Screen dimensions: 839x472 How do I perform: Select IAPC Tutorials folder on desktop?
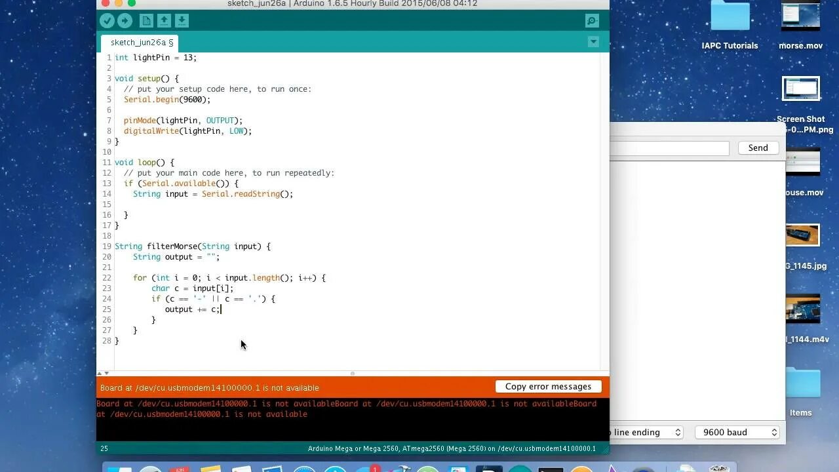coord(730,26)
